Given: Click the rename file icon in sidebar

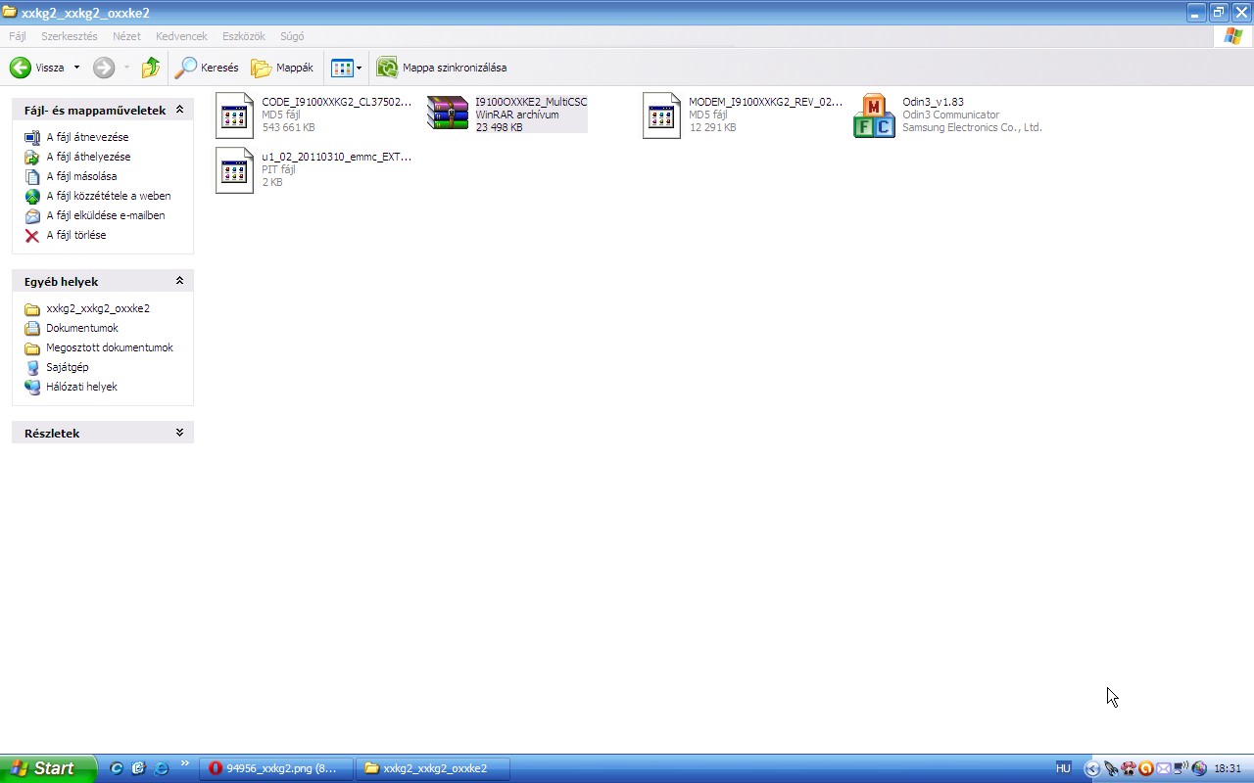Looking at the screenshot, I should [32, 137].
